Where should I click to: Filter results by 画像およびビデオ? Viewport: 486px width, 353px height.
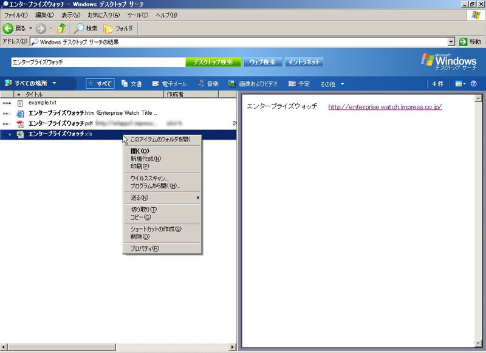[x=253, y=84]
